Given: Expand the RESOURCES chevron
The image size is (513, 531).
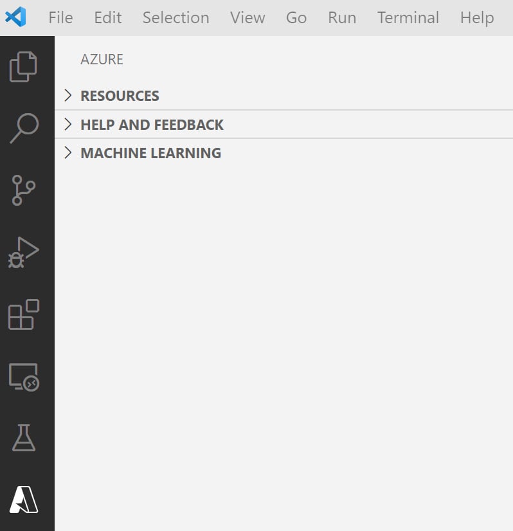Looking at the screenshot, I should (x=68, y=96).
